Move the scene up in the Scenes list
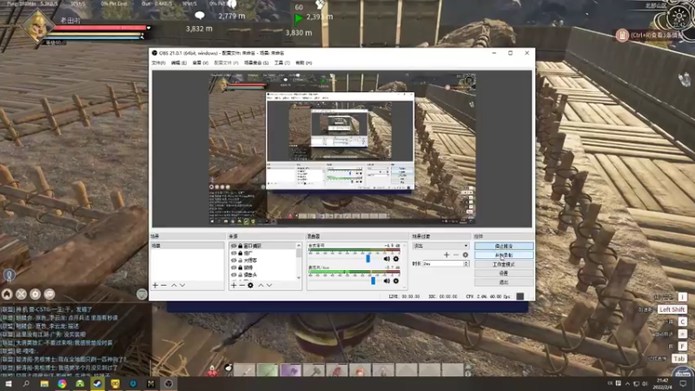 pyautogui.click(x=174, y=285)
